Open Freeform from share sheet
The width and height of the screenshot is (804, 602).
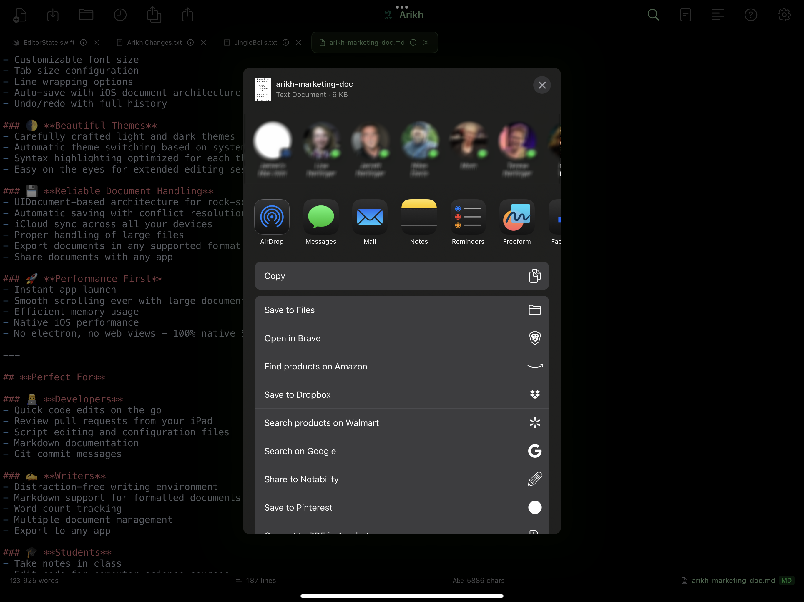click(516, 217)
